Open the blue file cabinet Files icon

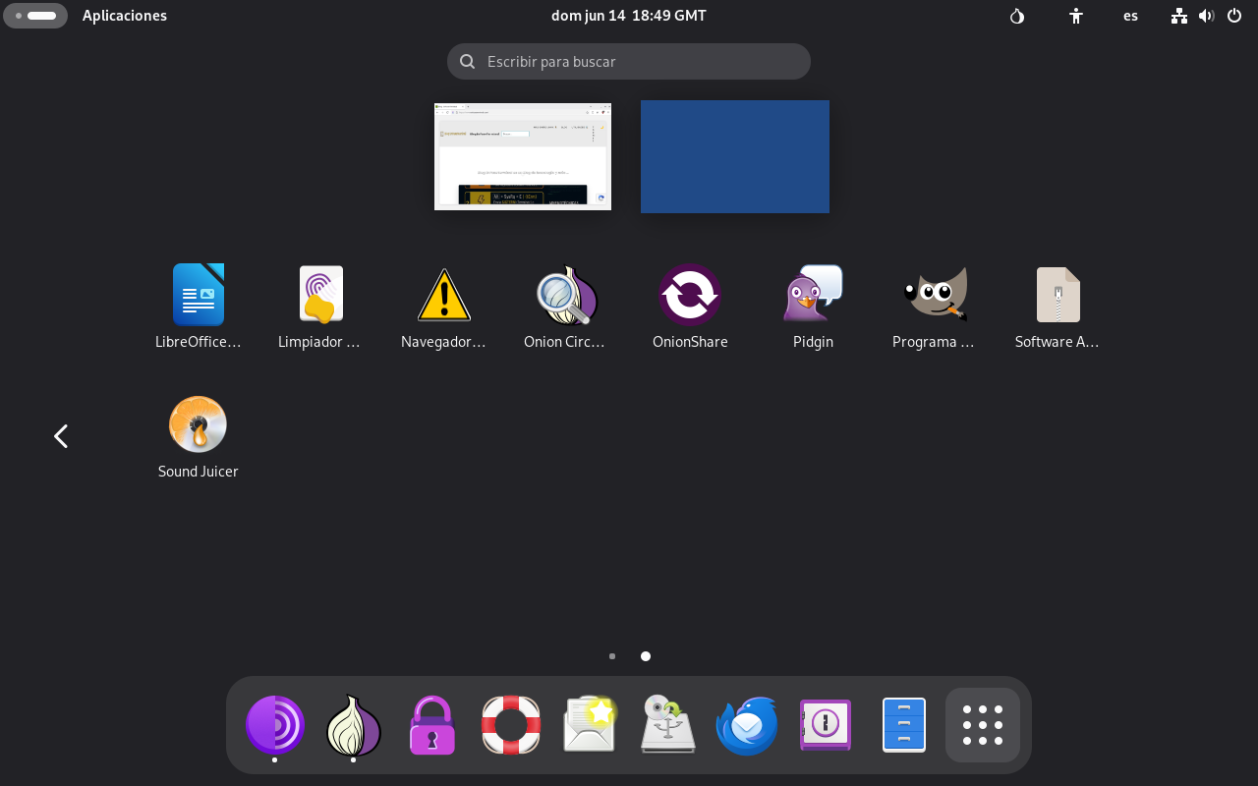904,725
